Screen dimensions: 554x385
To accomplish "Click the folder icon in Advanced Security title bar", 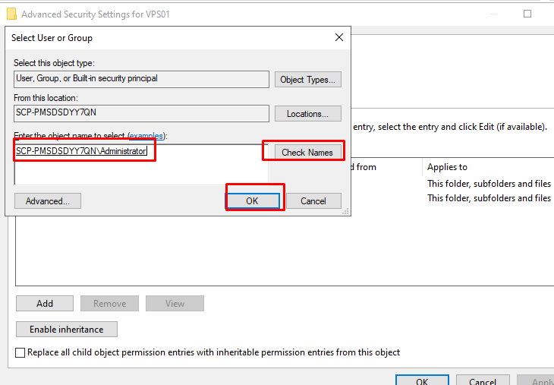I will pos(11,14).
